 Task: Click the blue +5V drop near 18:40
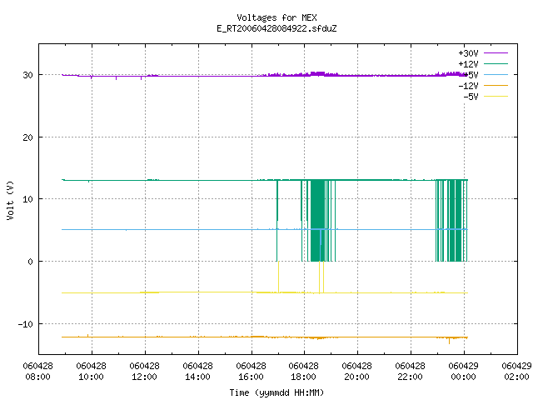pos(320,245)
